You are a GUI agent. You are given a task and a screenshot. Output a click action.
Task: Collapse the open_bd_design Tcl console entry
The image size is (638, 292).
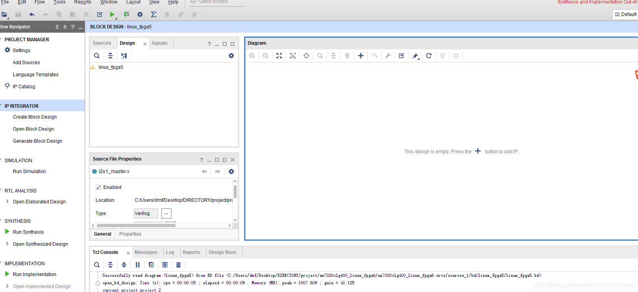tap(98, 283)
